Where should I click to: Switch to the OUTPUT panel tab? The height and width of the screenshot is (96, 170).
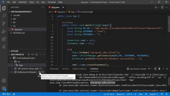click(65, 69)
